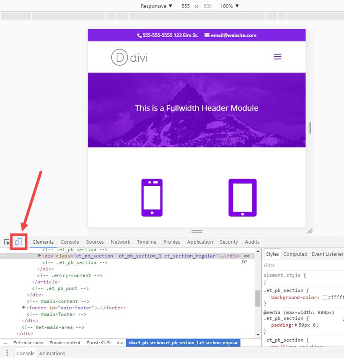344x358 pixels.
Task: Open the Network tab
Action: 120,242
